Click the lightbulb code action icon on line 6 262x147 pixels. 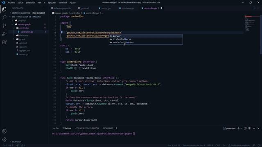click(62, 33)
